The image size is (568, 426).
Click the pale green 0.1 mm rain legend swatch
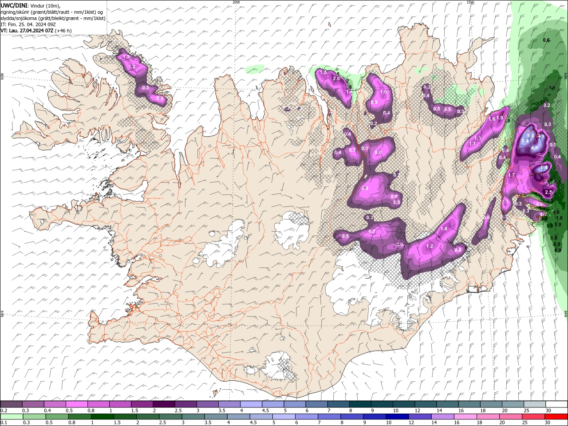(x=12, y=417)
